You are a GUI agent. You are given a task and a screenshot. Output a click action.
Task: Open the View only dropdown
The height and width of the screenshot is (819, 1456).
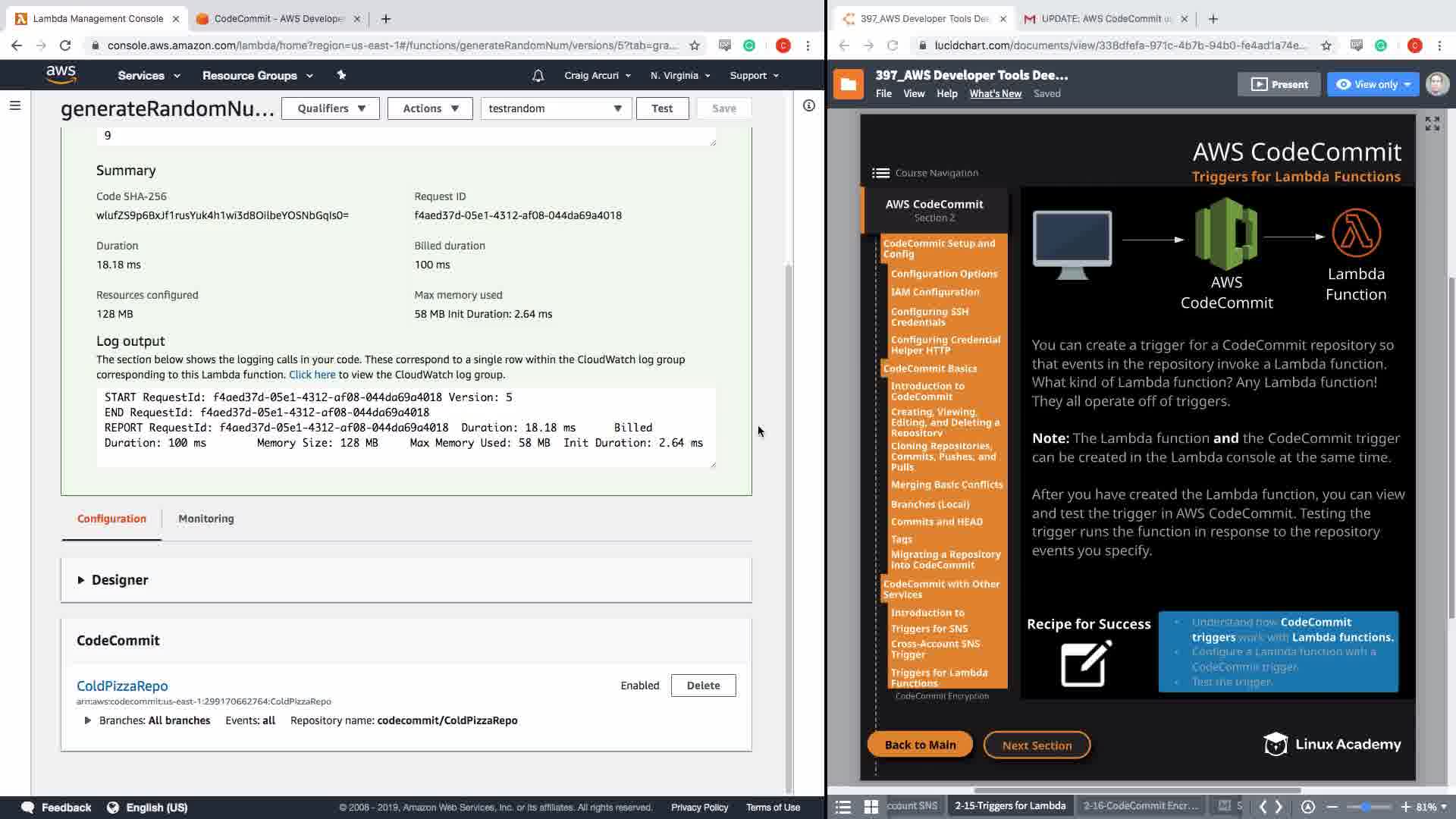coord(1373,84)
